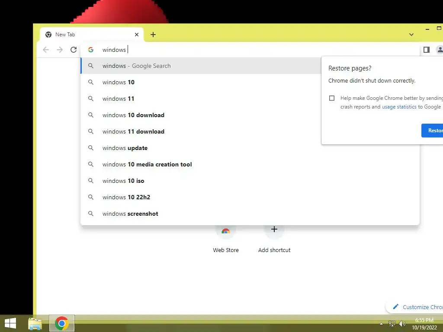Click search icon beside 'windows update'
The width and height of the screenshot is (443, 332).
91,148
